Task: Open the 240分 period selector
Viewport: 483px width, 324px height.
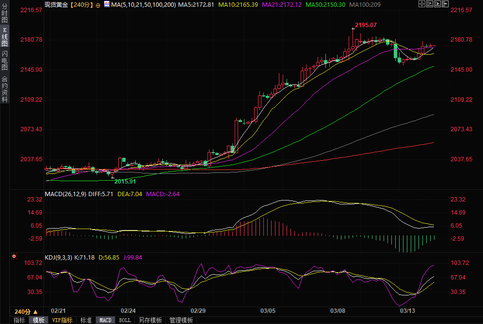Action: coord(26,311)
